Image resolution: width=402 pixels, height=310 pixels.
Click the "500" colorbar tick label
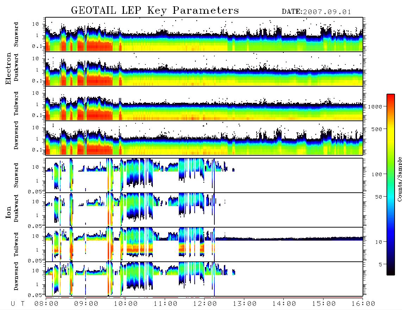pos(377,129)
